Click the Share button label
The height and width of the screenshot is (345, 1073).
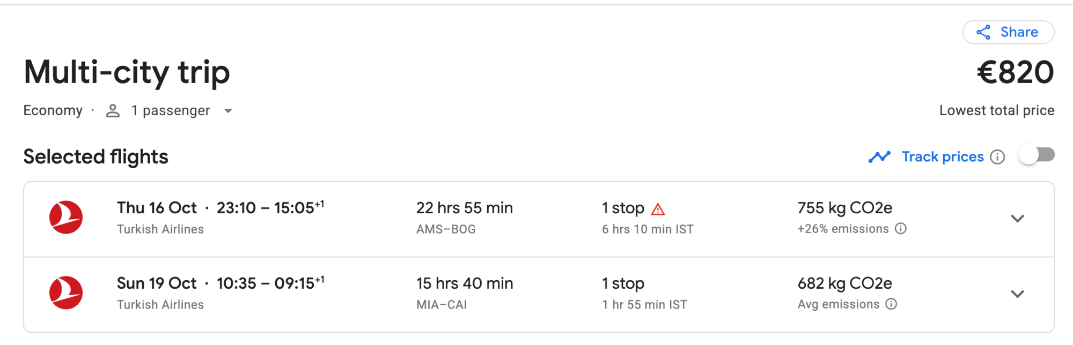coord(1019,32)
